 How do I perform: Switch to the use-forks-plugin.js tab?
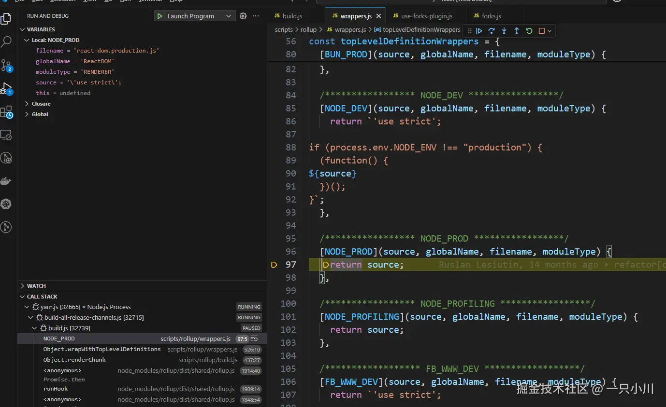coord(426,16)
